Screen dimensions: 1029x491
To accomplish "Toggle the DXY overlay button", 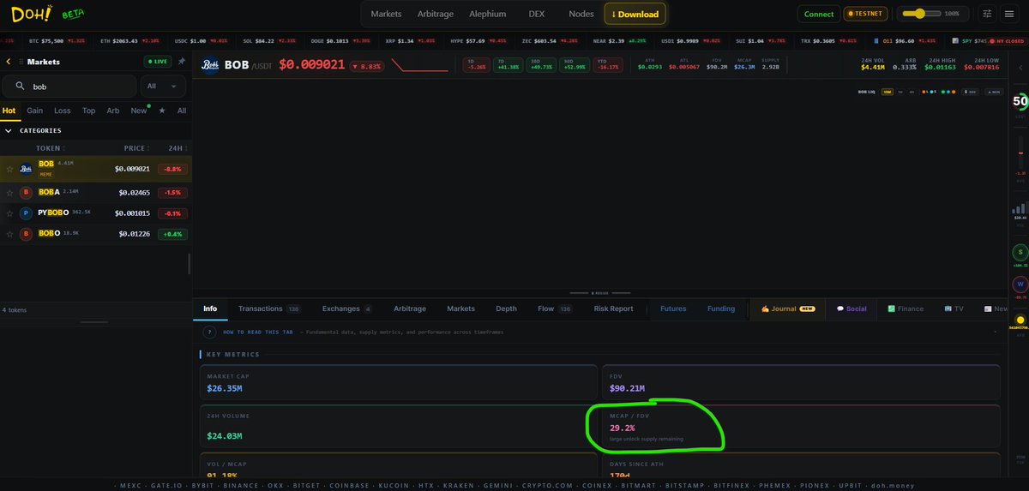I will click(971, 92).
